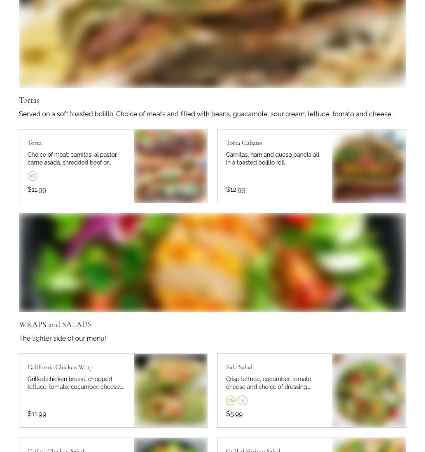Click the Grilled Shrimp Salad photo
The height and width of the screenshot is (452, 425).
coord(369,445)
